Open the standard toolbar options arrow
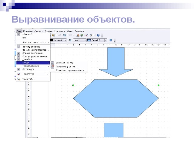 pyautogui.click(x=102, y=36)
